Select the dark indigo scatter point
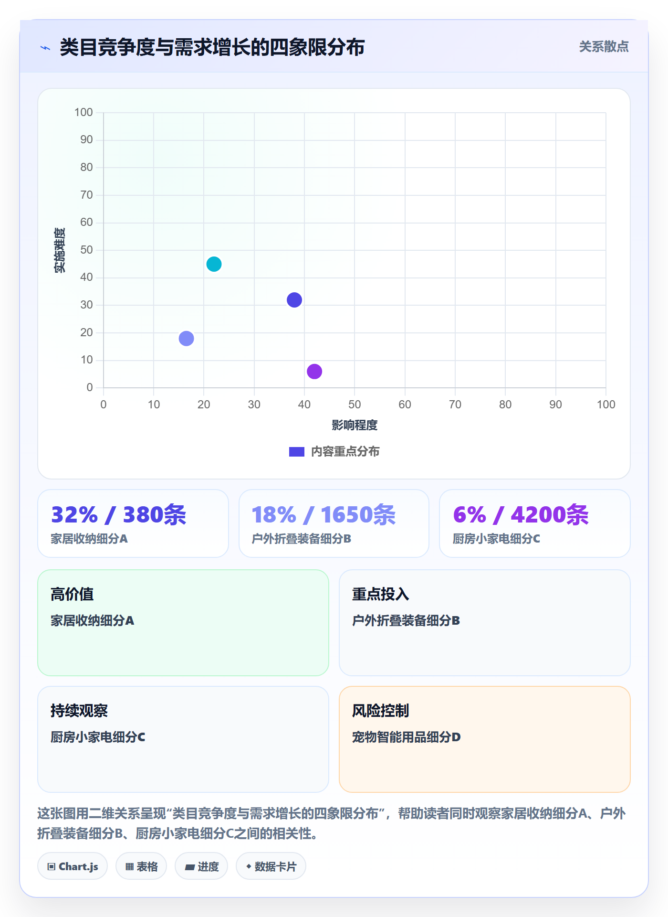This screenshot has width=668, height=917. click(294, 300)
